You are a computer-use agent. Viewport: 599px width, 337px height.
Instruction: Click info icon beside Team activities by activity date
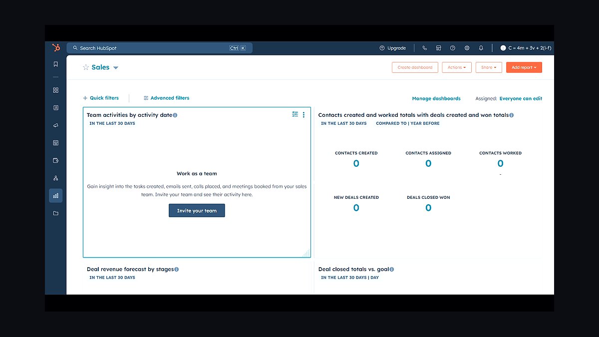175,115
